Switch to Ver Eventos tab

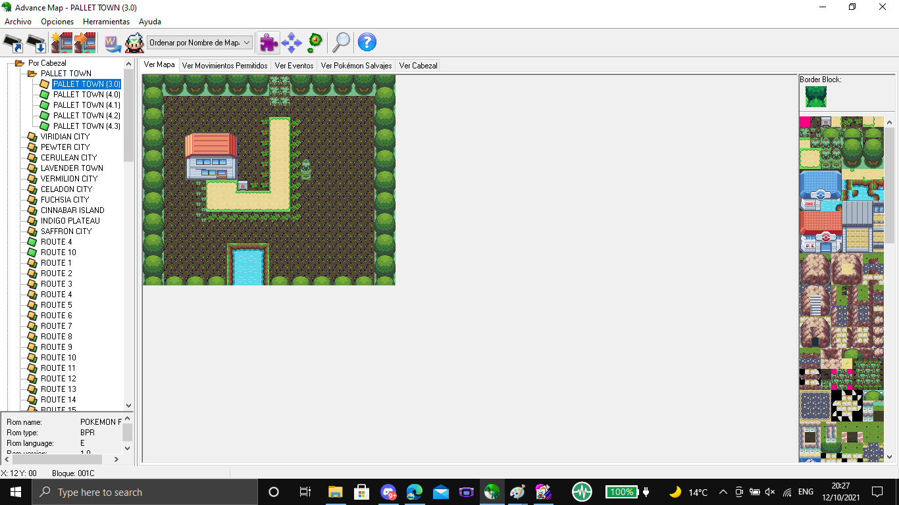(x=294, y=66)
